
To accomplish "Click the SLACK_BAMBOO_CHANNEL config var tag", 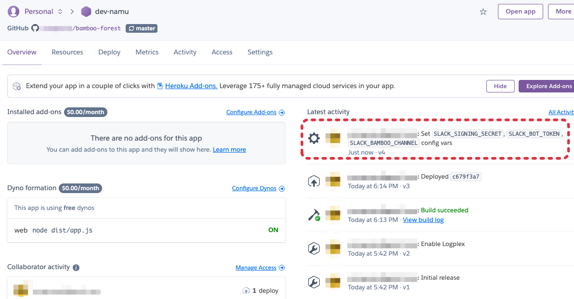I will click(x=384, y=143).
